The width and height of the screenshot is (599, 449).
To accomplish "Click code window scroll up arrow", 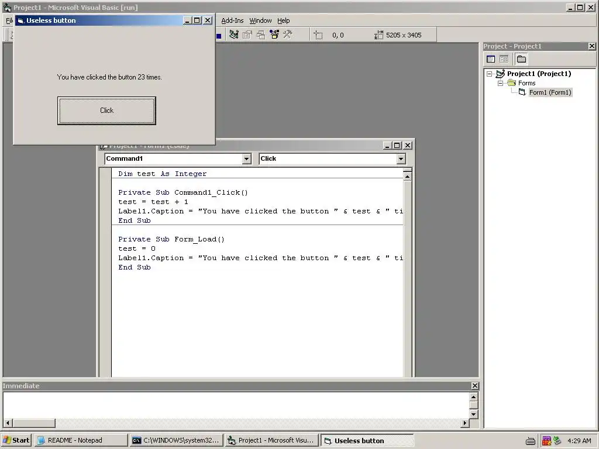I will click(407, 177).
